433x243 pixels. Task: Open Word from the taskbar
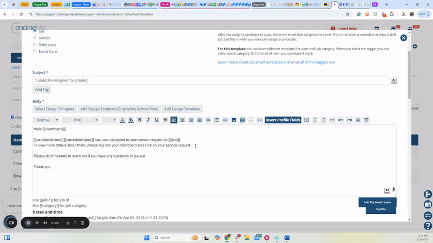[x=286, y=238]
